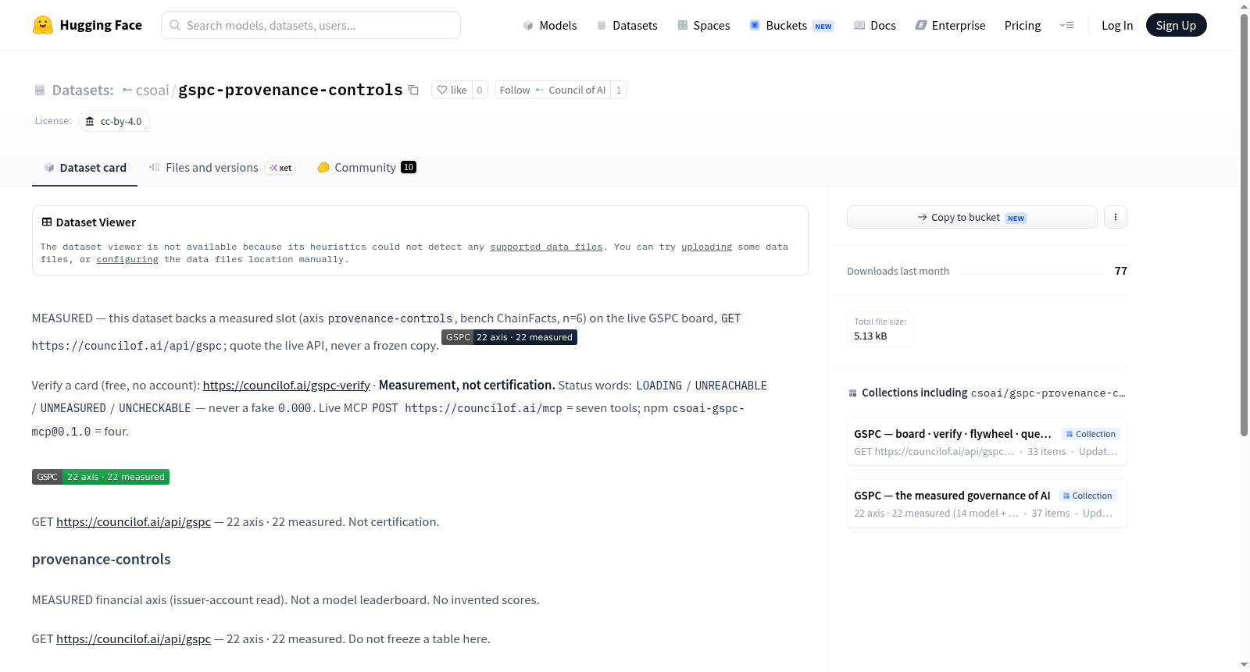Open the Pricing page

coord(1023,25)
